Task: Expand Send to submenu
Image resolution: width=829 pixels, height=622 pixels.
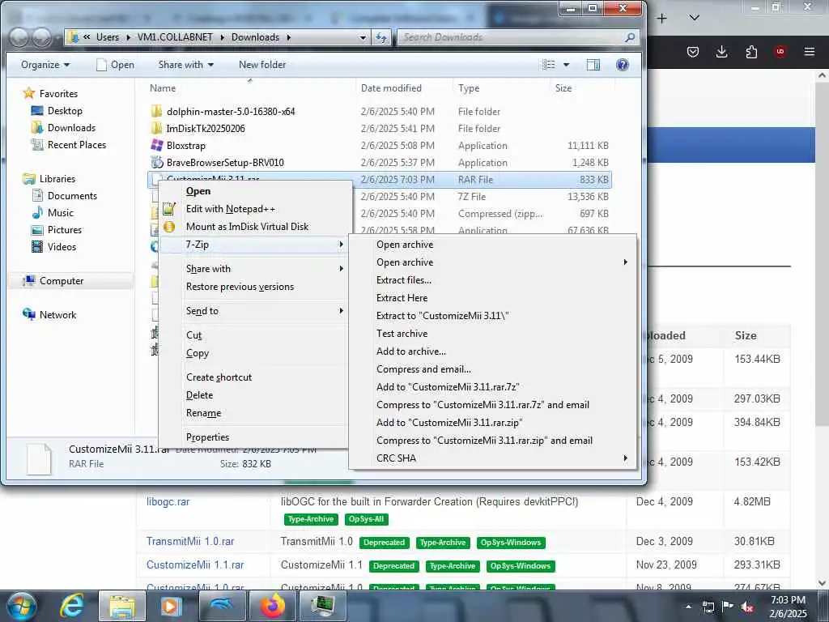Action: [253, 311]
